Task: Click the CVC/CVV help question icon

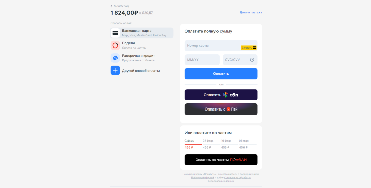Action: click(252, 60)
